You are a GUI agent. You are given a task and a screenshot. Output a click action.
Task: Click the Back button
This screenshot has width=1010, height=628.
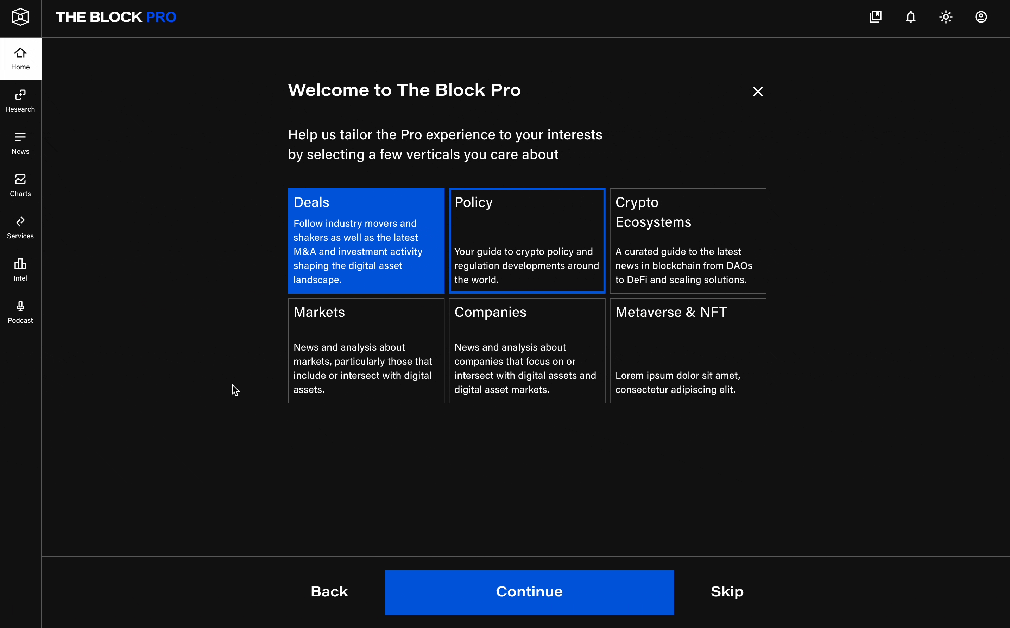(329, 591)
